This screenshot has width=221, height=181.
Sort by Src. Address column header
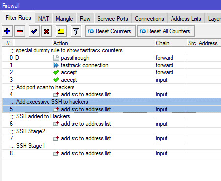(204, 43)
